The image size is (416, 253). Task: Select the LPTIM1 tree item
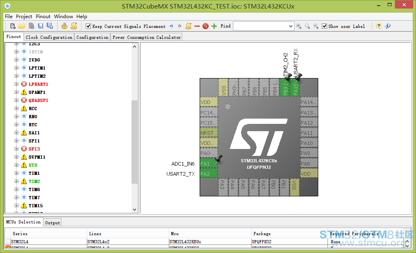(37, 68)
